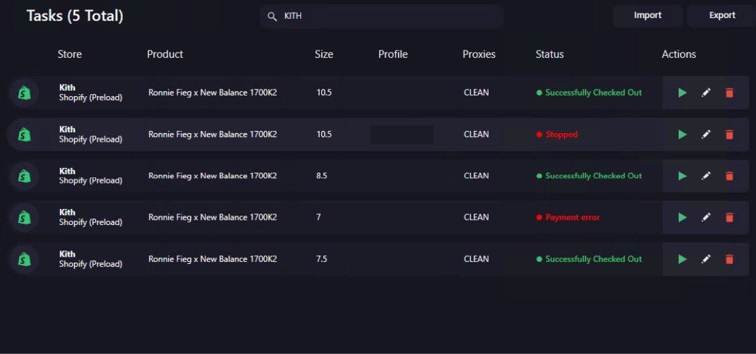This screenshot has width=756, height=354.
Task: Click the Actions column header
Action: [679, 54]
